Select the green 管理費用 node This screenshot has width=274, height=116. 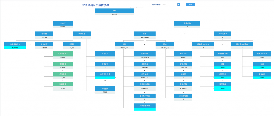[x=63, y=64]
